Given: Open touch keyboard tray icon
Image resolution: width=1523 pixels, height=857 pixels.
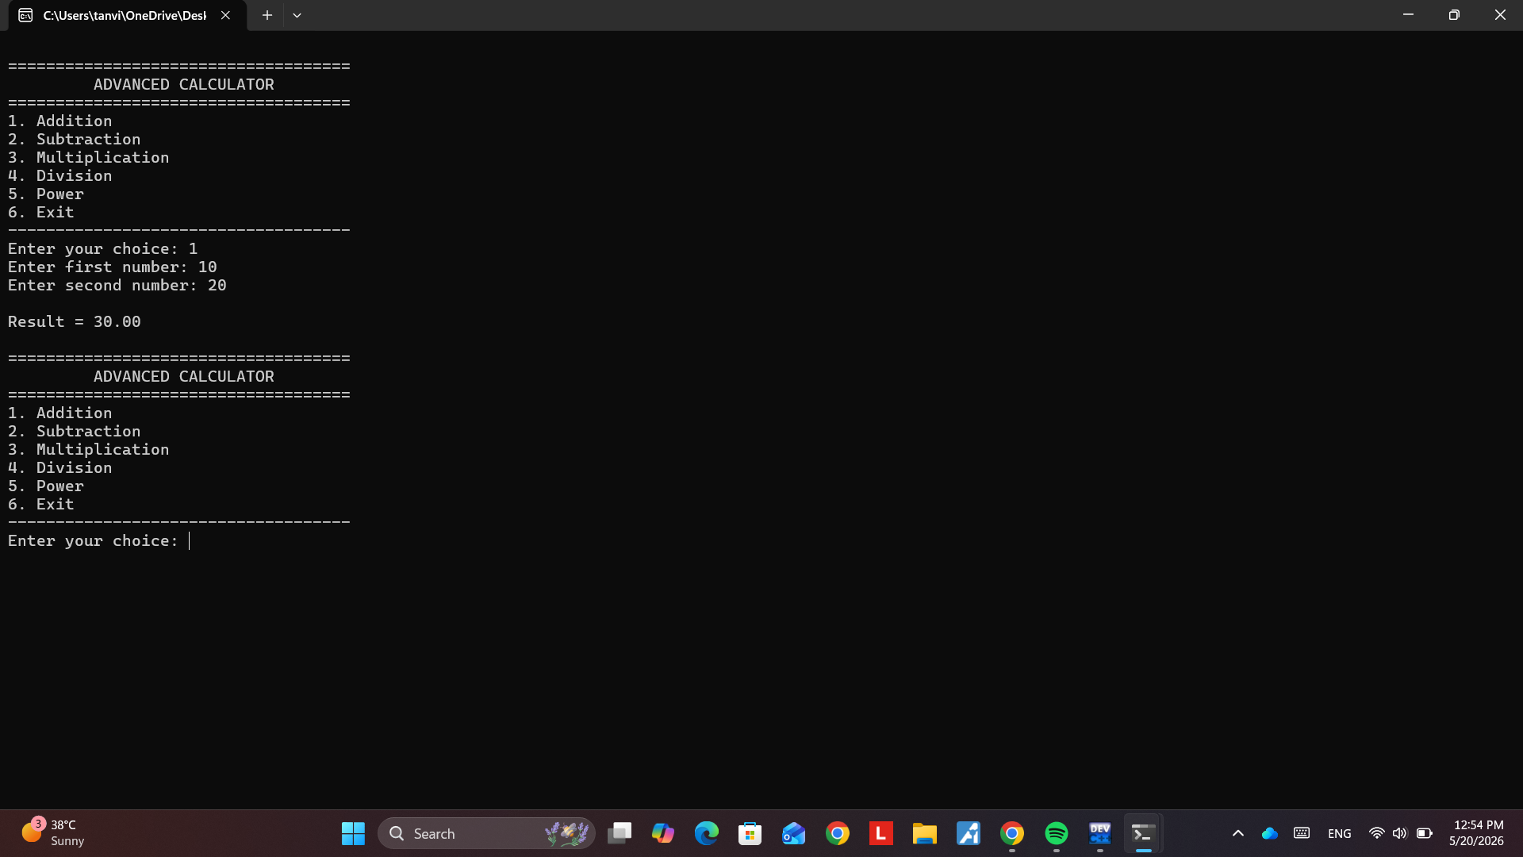Looking at the screenshot, I should [x=1302, y=833].
